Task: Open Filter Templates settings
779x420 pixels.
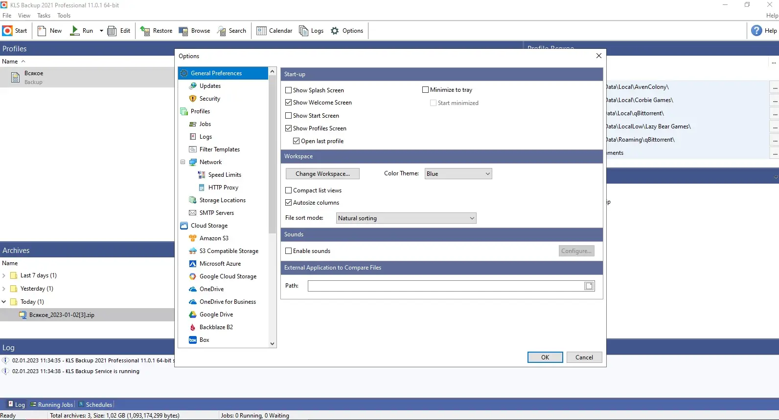Action: pos(219,149)
